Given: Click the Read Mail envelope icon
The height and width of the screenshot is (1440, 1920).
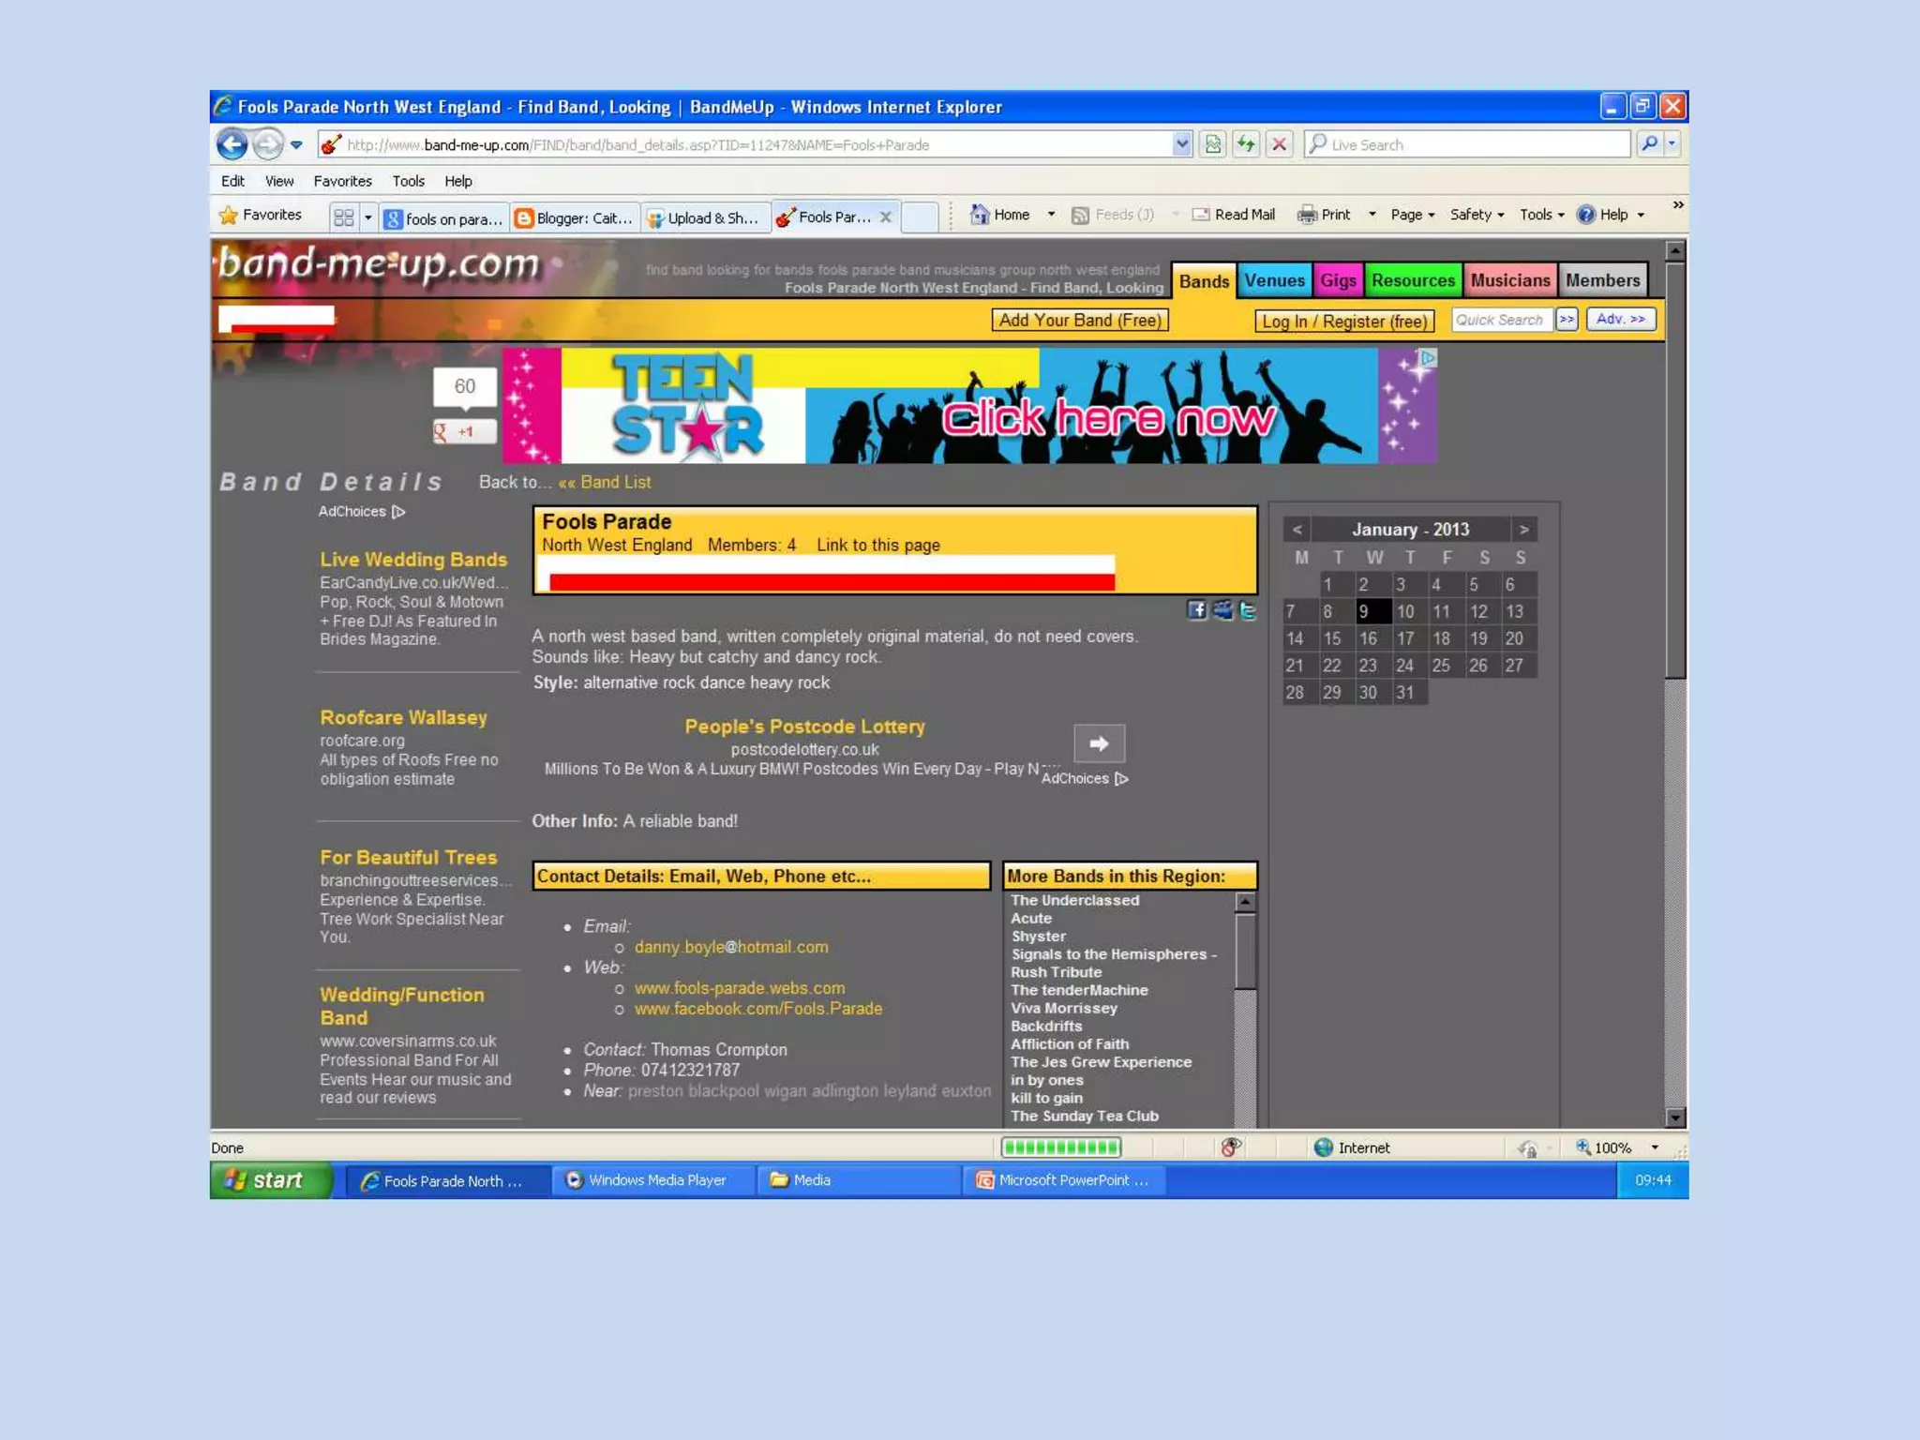Looking at the screenshot, I should [1201, 215].
